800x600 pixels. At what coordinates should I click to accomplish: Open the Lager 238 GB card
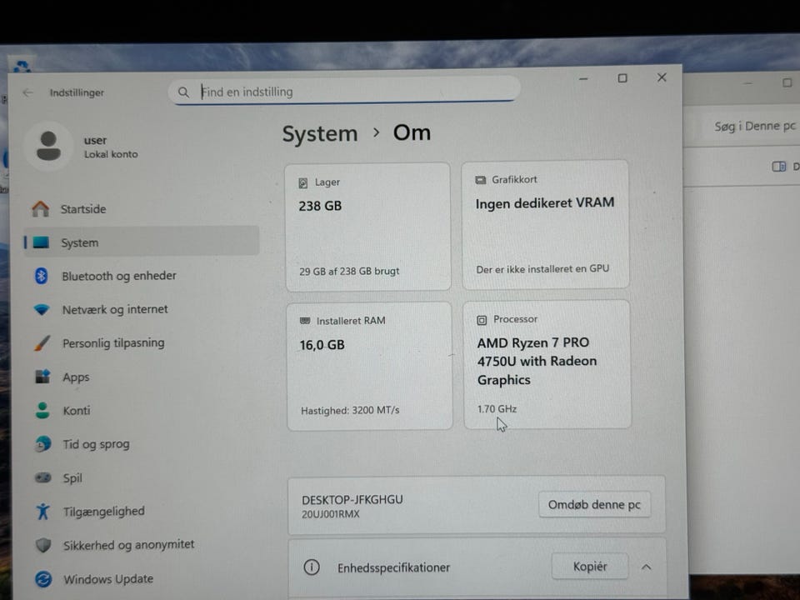tap(367, 227)
